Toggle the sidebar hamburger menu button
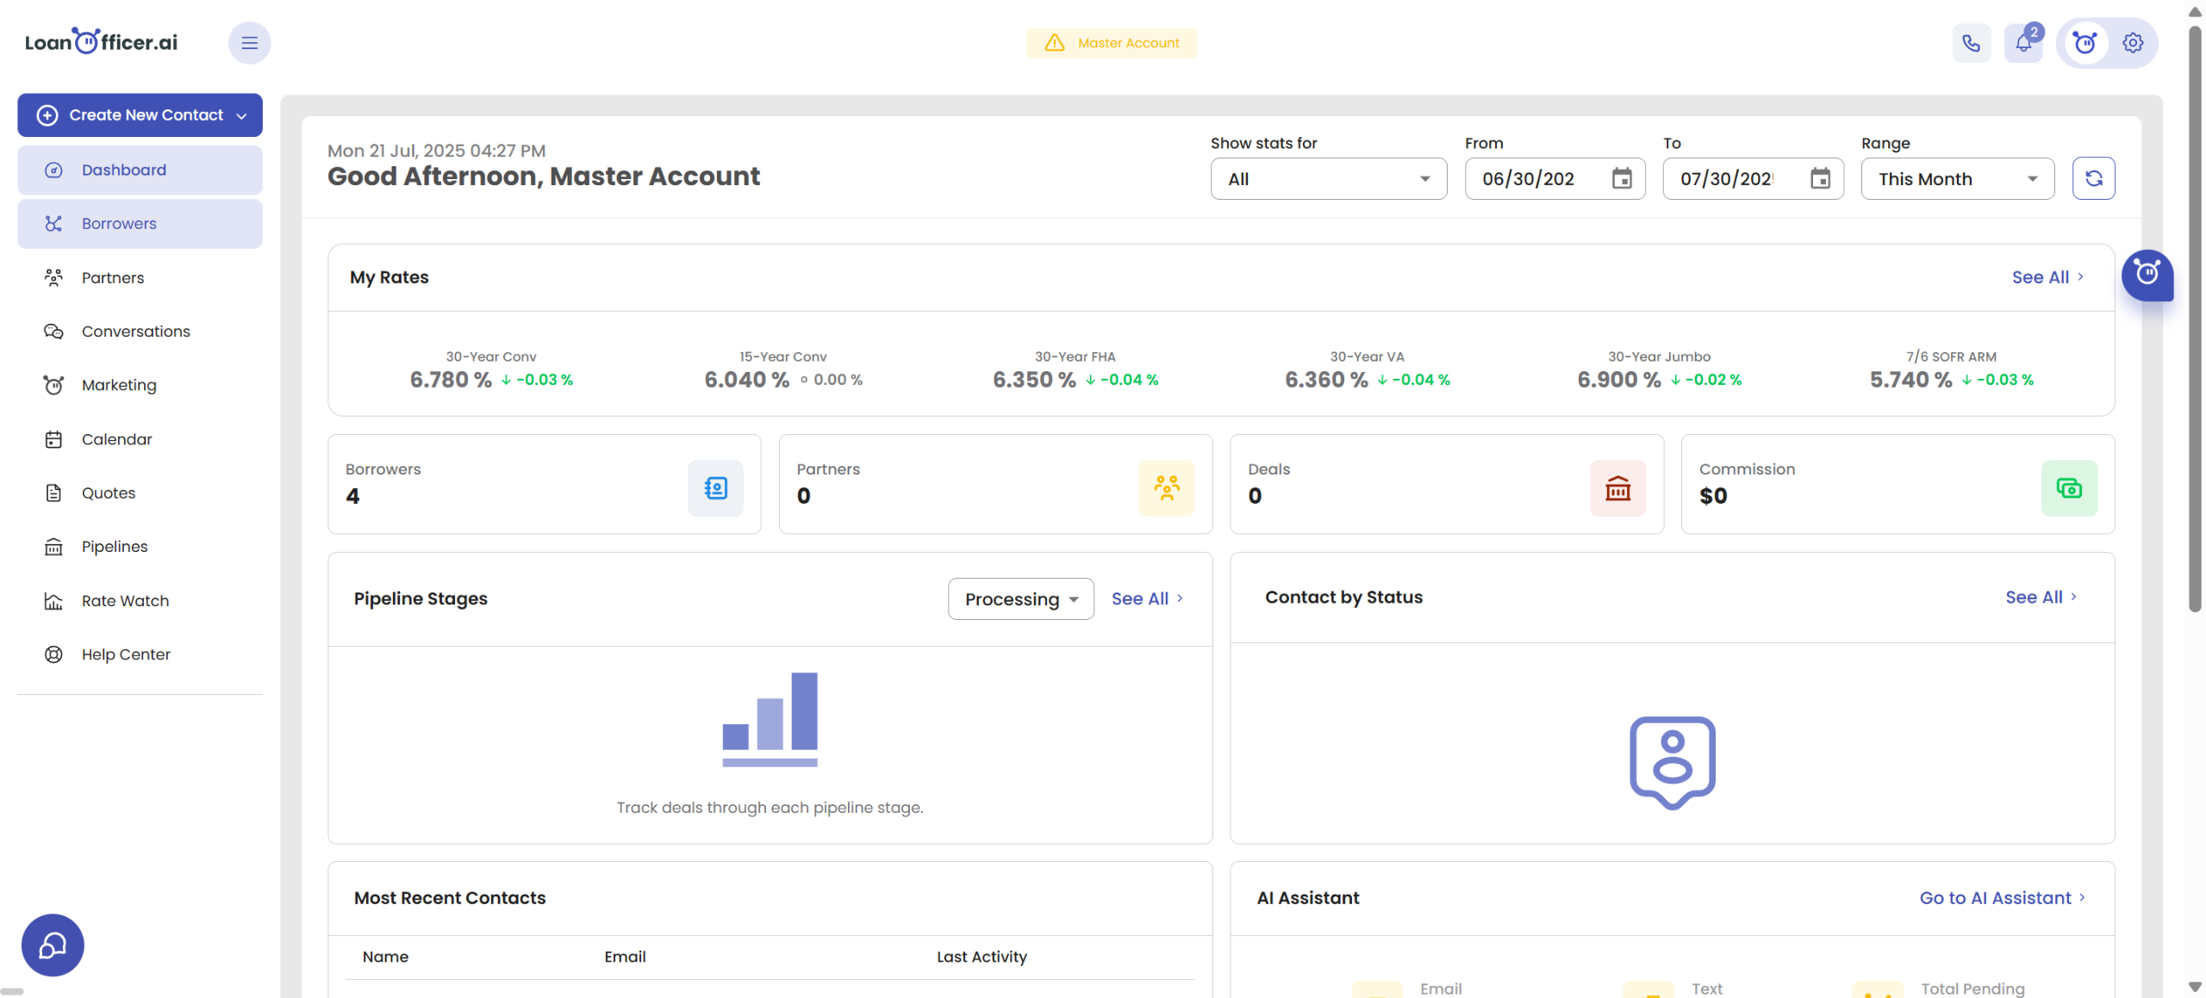2206x998 pixels. [249, 43]
